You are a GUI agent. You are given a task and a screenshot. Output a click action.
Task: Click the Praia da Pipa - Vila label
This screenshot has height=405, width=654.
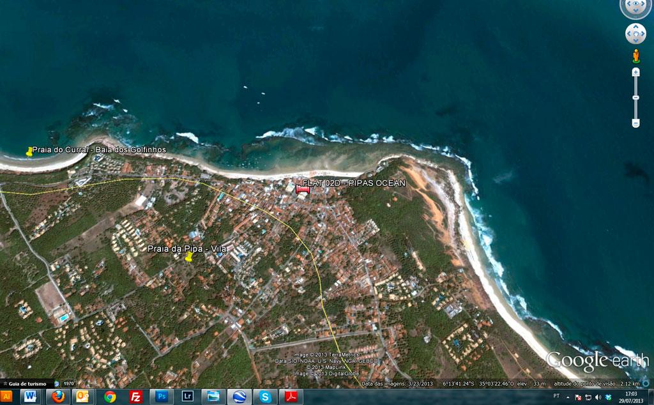pyautogui.click(x=187, y=248)
